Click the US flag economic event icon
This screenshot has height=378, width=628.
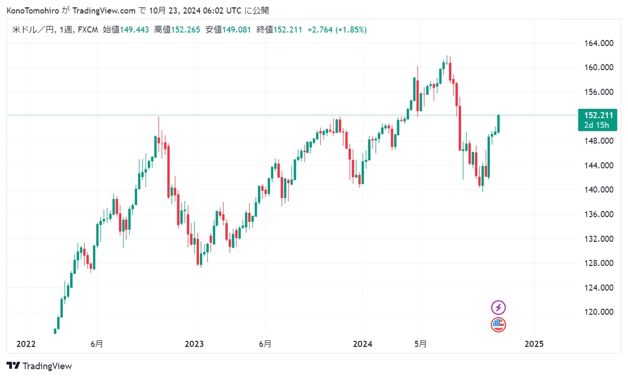(x=499, y=325)
